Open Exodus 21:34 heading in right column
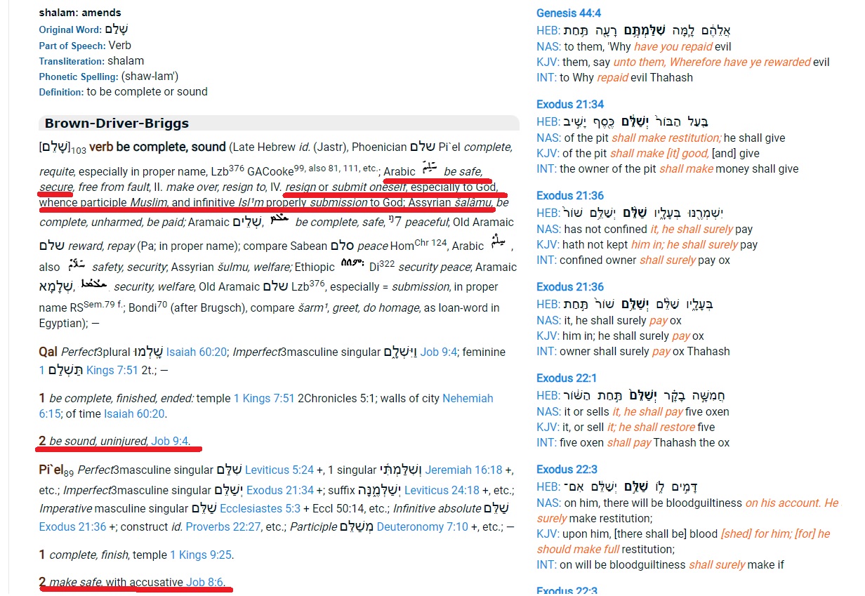This screenshot has width=865, height=596. tap(569, 104)
